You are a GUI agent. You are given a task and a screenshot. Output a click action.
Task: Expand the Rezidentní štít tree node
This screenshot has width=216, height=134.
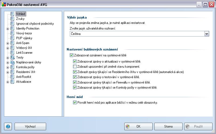(8, 72)
